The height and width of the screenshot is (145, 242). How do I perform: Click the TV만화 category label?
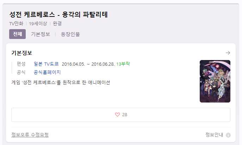coord(16,24)
